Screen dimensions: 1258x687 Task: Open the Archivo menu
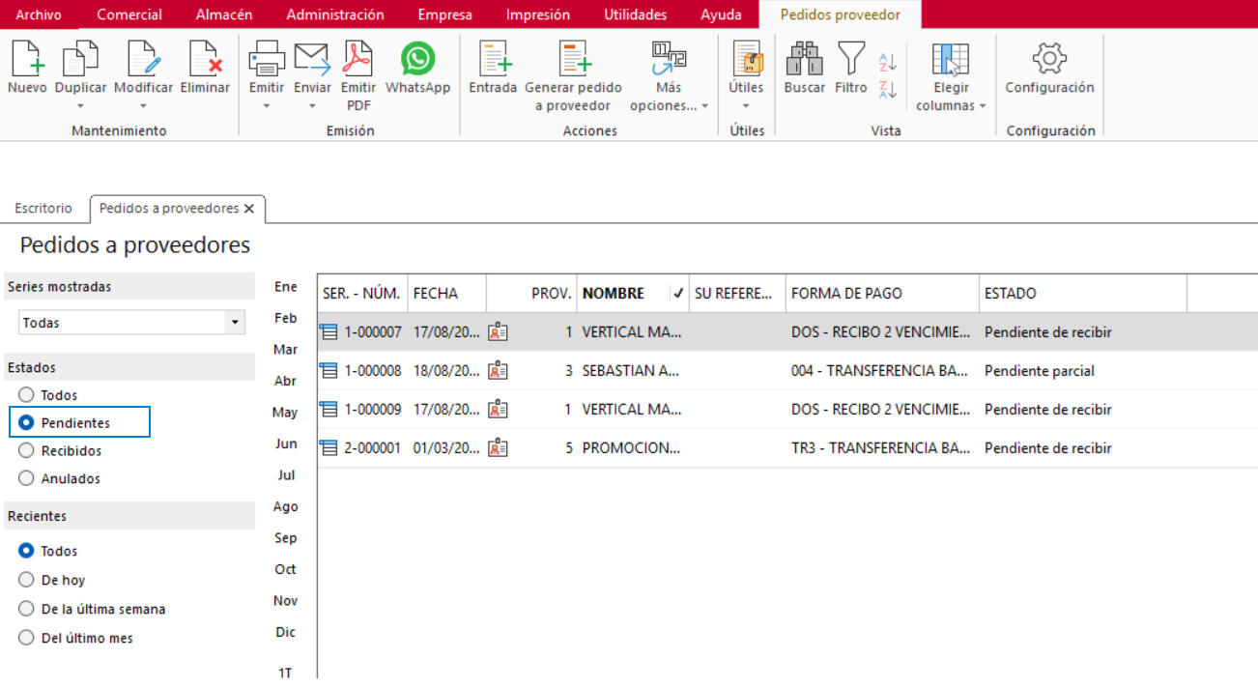click(39, 14)
